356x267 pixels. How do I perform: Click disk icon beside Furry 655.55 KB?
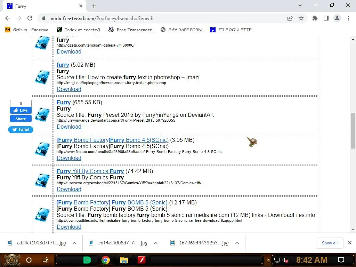tap(42, 115)
